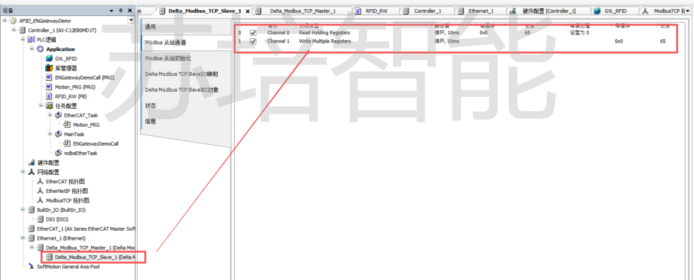
Task: Select the SoftMotion General Axis Pool icon
Action: (31, 266)
